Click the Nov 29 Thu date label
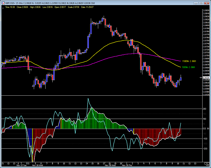The image size is (211, 168). coord(127,165)
